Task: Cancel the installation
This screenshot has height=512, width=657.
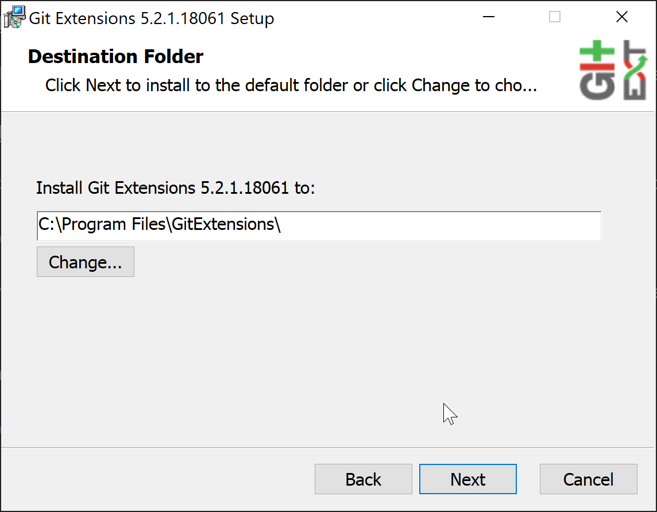Action: click(588, 479)
